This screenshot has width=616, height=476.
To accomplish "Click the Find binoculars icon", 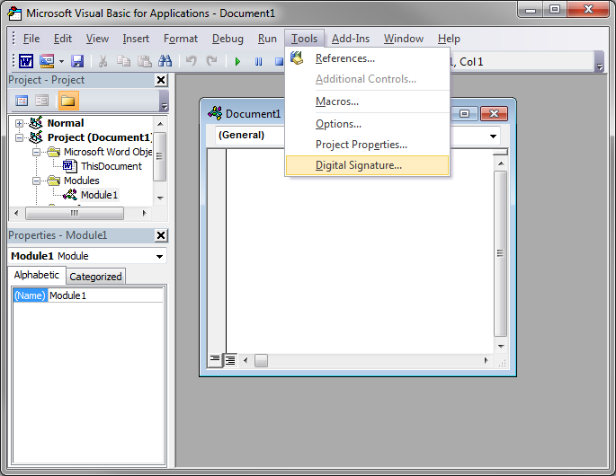I will (165, 61).
